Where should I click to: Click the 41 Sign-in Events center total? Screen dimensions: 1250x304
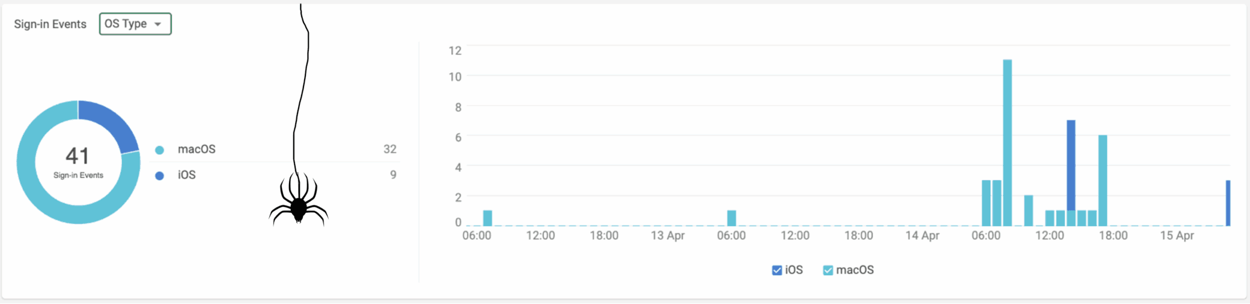point(78,162)
